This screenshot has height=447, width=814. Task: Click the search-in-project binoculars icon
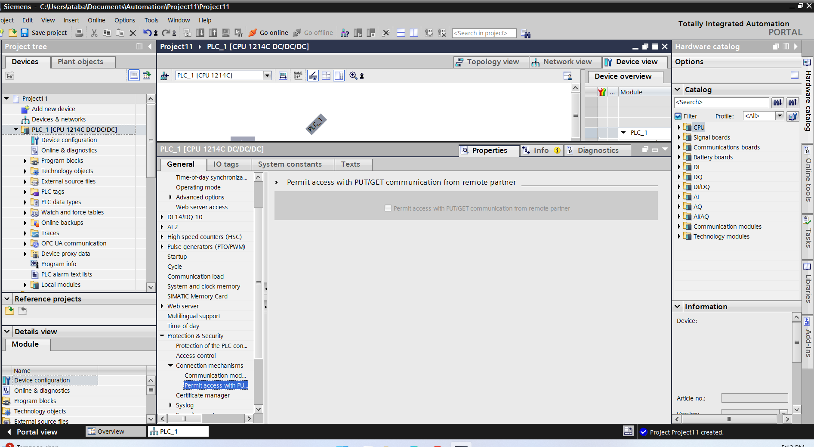coord(526,33)
